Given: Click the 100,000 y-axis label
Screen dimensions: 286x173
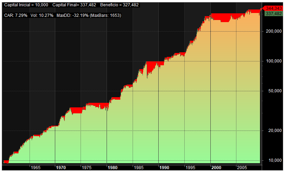Looking at the screenshot, I should [274, 61].
